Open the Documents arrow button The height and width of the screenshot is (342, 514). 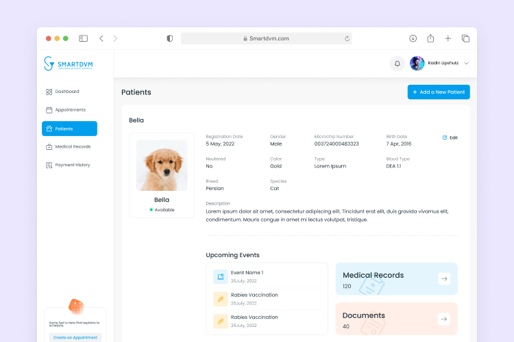click(444, 319)
